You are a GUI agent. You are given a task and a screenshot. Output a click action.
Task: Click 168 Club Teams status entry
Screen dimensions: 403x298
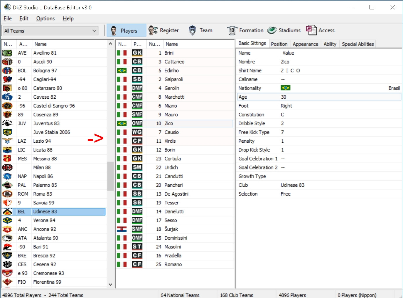(237, 295)
